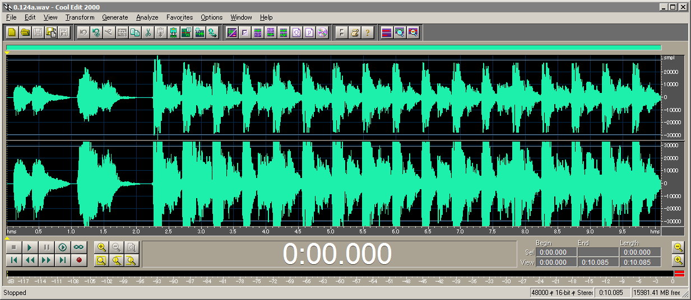
Task: Click the New file toolbar icon
Action: tap(12, 32)
